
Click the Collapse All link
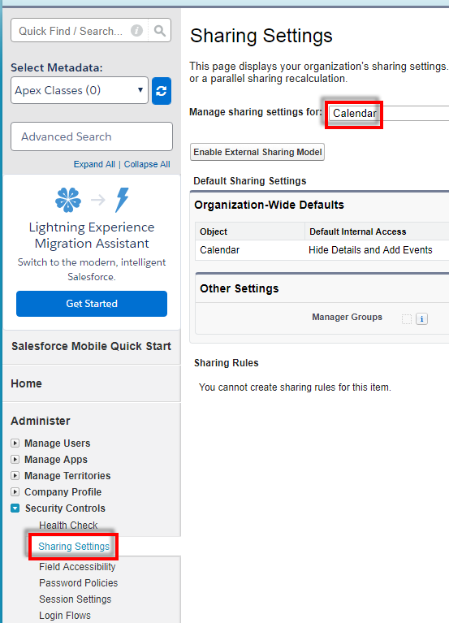click(147, 165)
